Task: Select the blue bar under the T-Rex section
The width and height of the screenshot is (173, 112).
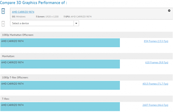Action: 60,106
